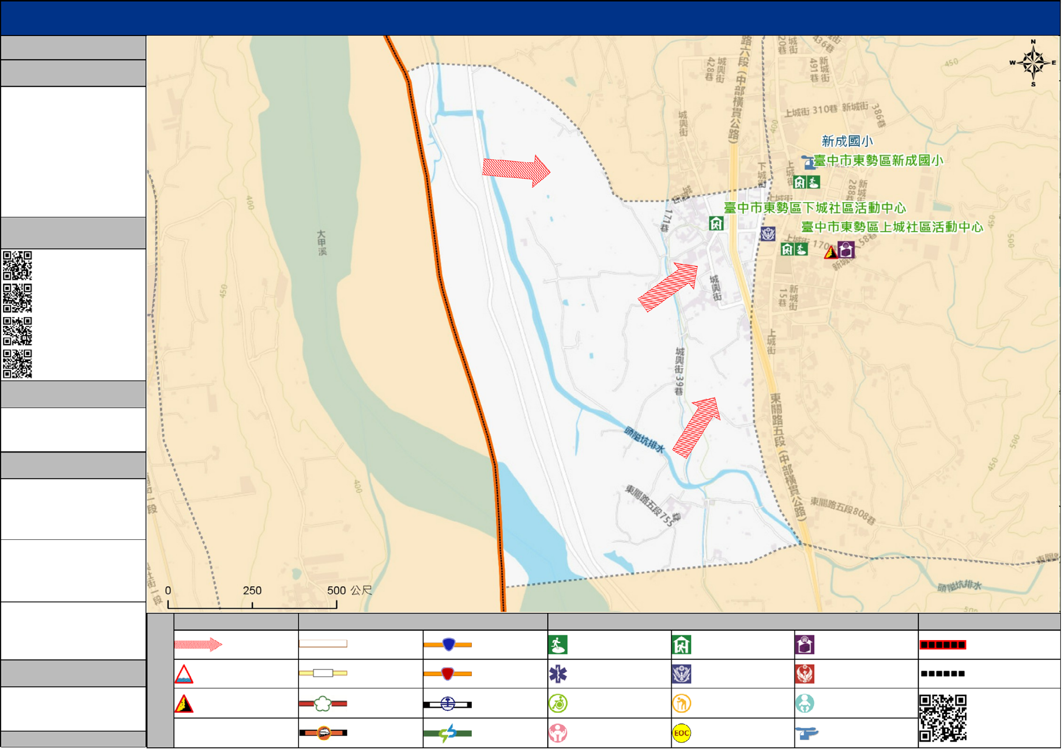Click legend black dashed boundary swatch
Viewport: 1063px width, 750px height.
[943, 674]
